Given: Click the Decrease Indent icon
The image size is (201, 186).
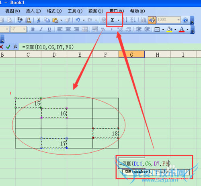Looking at the screenshot, I should 139,29.
